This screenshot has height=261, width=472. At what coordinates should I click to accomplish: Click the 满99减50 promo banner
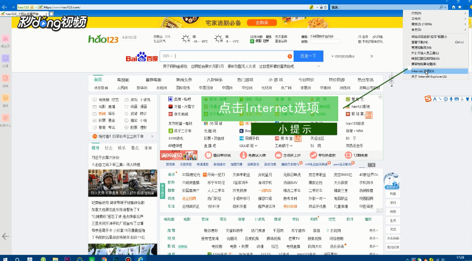[x=179, y=155]
